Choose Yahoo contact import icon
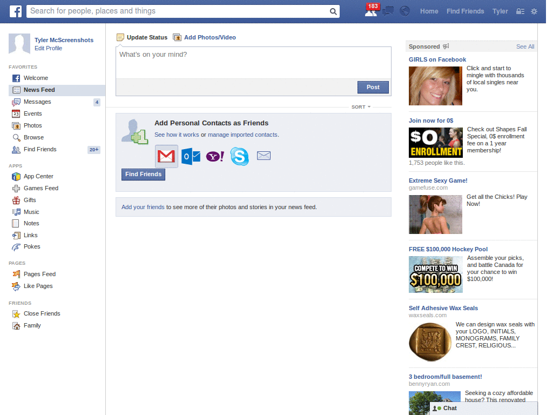Screen dimensions: 553x415 [x=215, y=156]
